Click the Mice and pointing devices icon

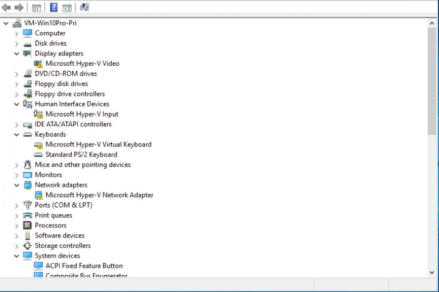27,165
